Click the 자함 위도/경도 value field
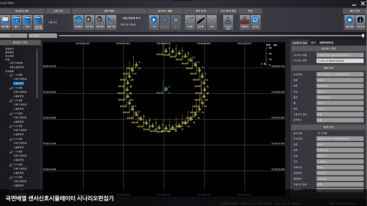The image size is (367, 206). point(340,74)
